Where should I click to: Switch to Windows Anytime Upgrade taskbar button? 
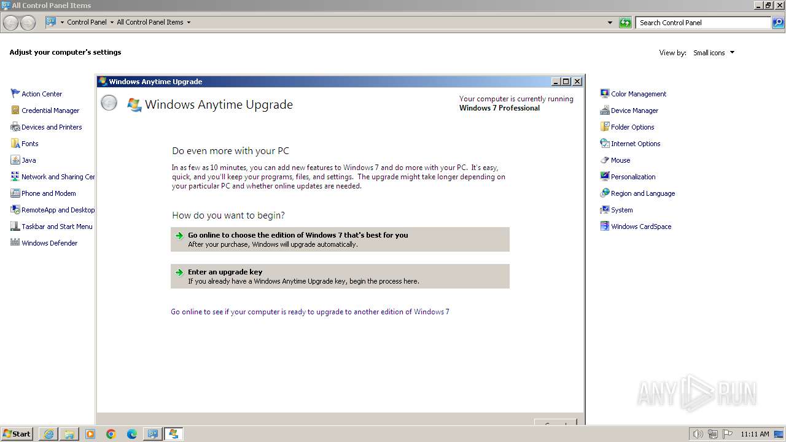click(x=174, y=434)
